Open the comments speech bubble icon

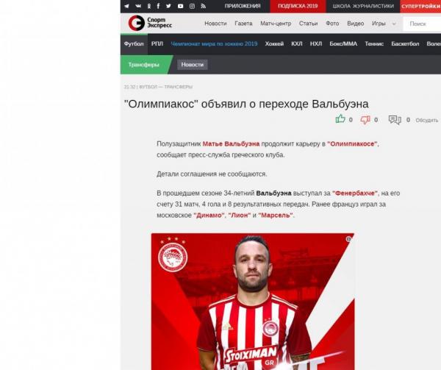coord(395,120)
